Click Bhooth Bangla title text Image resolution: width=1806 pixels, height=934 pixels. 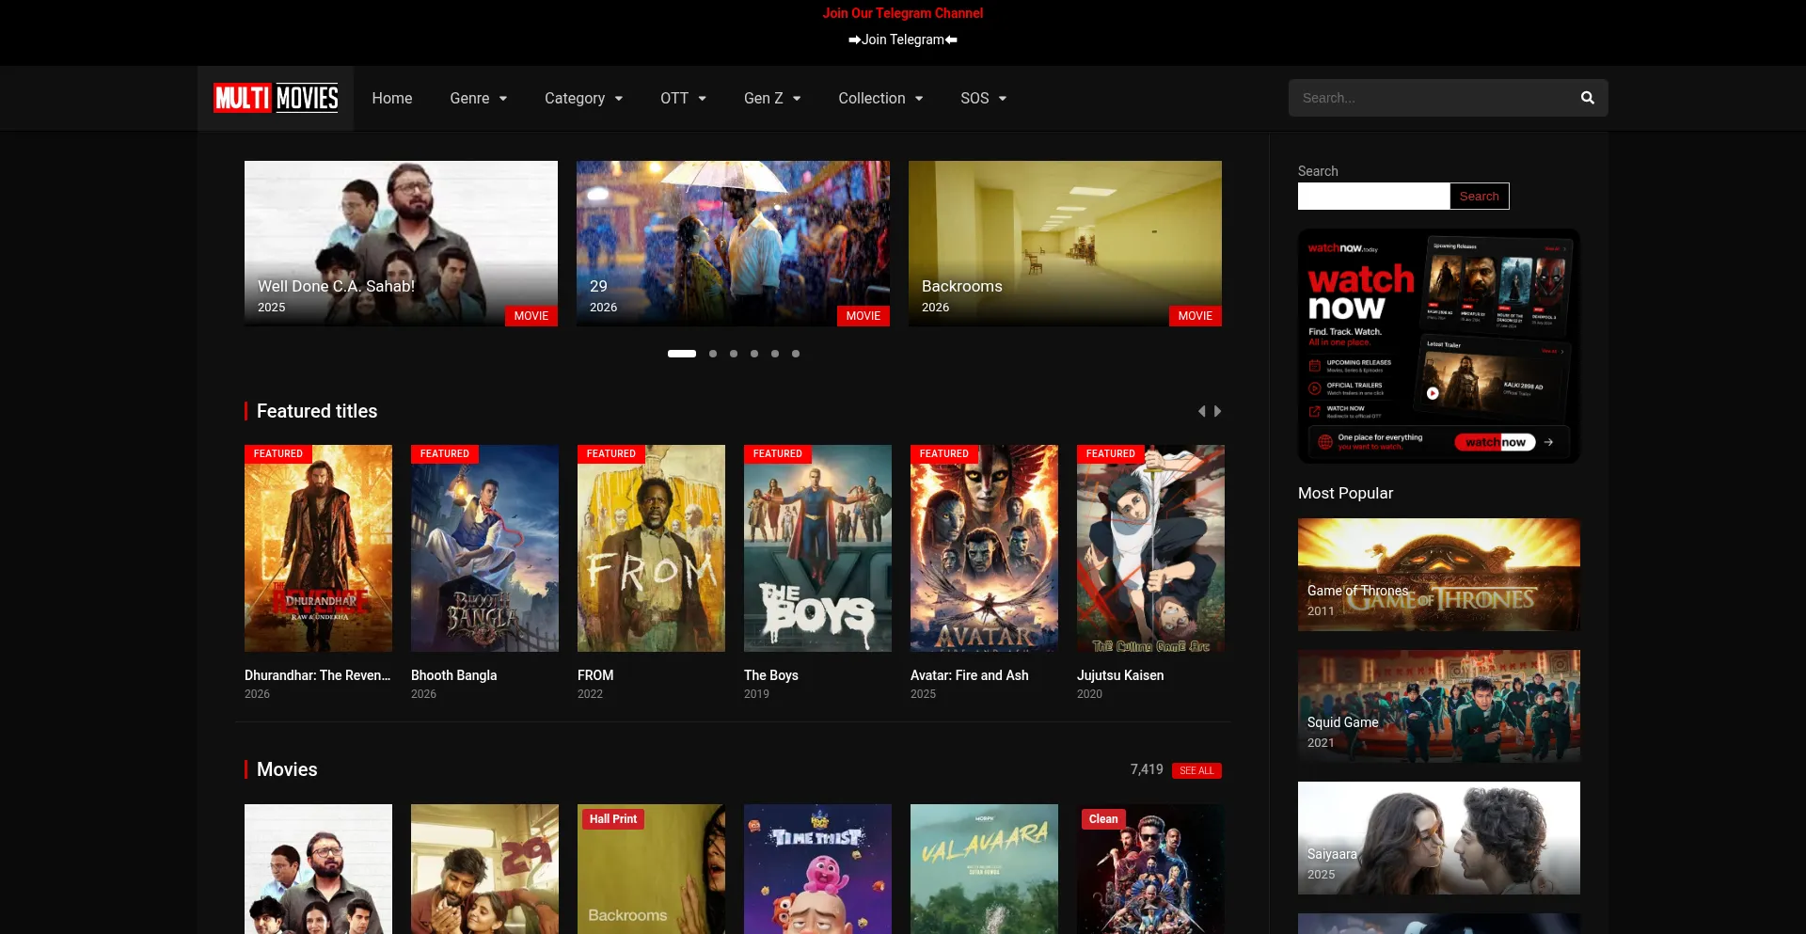(x=453, y=675)
